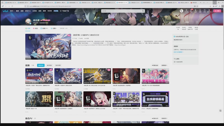224x126 pixels.
Task: Click the 绝区零 profile avatar
Action: 28,22
